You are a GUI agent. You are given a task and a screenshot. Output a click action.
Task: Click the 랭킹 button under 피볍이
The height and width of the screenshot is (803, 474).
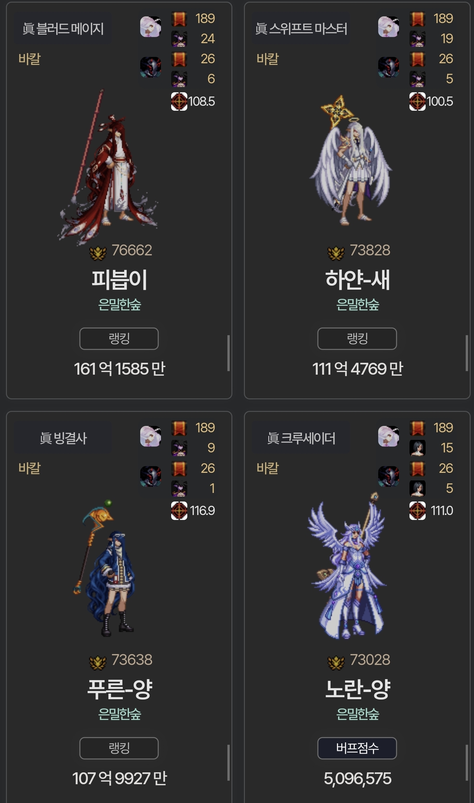[119, 338]
